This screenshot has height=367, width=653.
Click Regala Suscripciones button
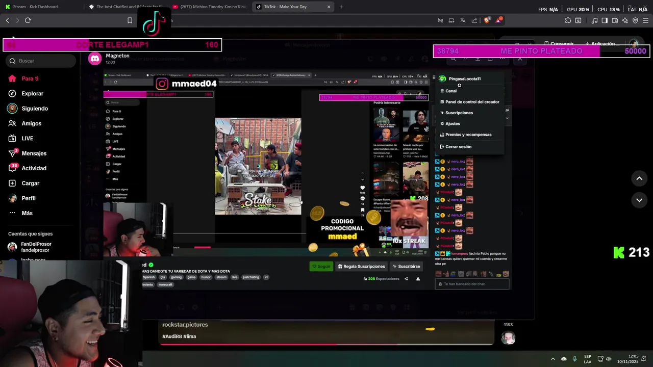[x=361, y=266]
